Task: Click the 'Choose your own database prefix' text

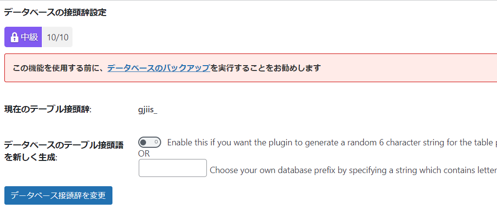Action: [x=273, y=171]
